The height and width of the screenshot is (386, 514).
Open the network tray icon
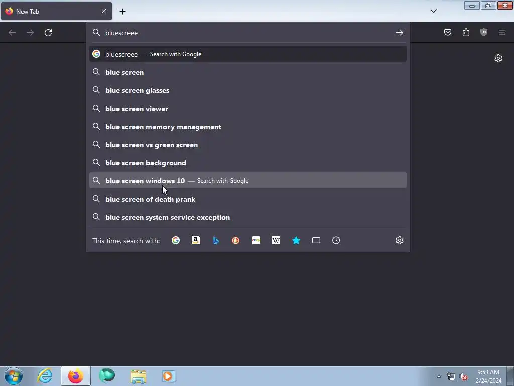451,376
